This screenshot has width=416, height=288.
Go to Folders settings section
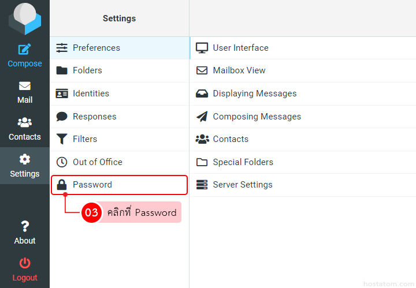pos(87,70)
